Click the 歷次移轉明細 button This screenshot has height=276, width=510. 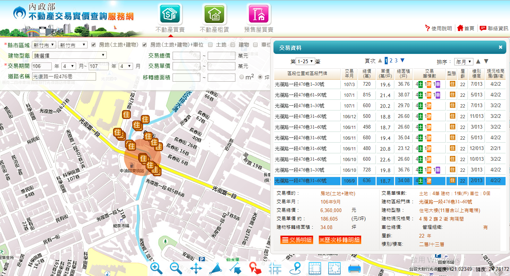click(x=340, y=240)
